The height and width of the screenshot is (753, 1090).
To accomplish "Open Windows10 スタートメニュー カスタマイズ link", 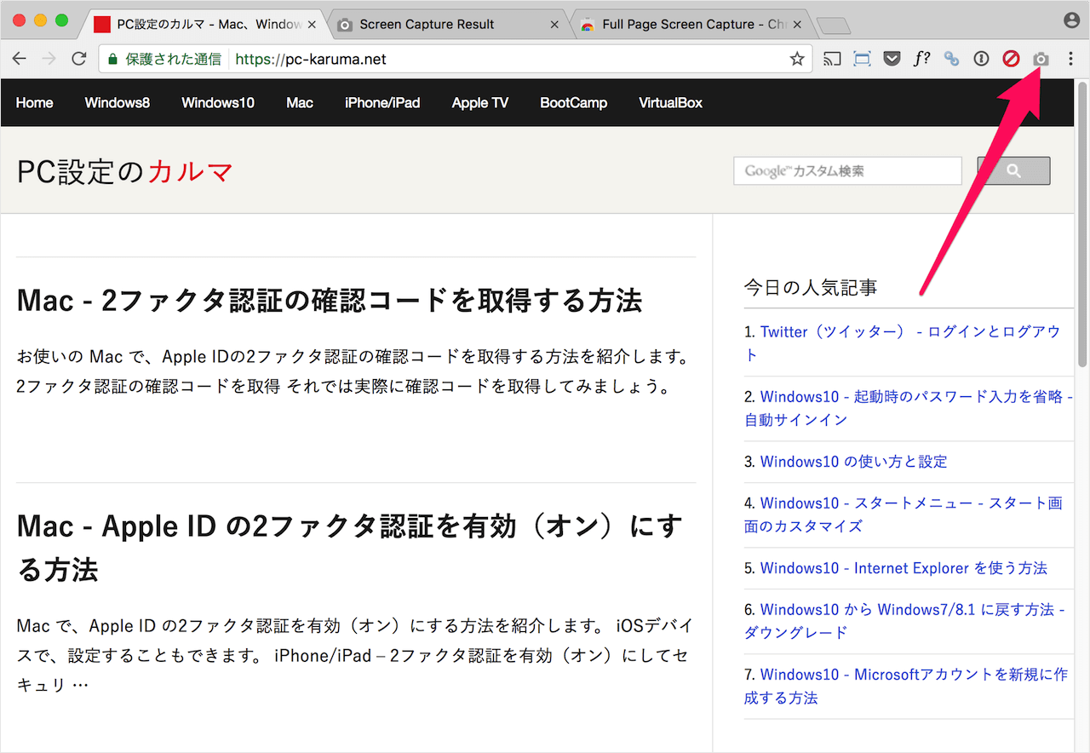I will (903, 514).
